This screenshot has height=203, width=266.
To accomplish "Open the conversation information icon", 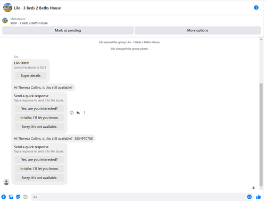I will coord(256,7).
